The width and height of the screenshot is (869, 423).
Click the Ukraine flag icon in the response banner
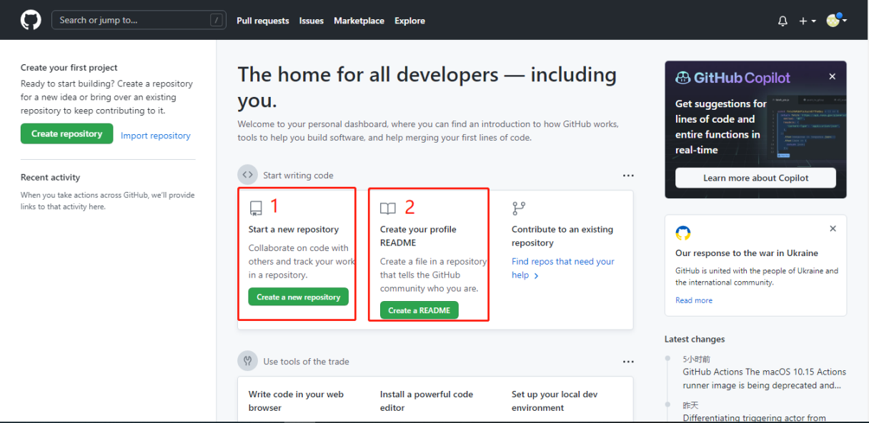tap(683, 233)
